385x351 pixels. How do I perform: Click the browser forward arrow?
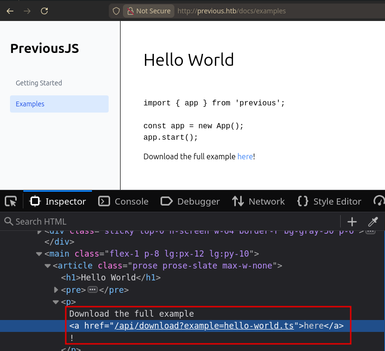pyautogui.click(x=27, y=11)
